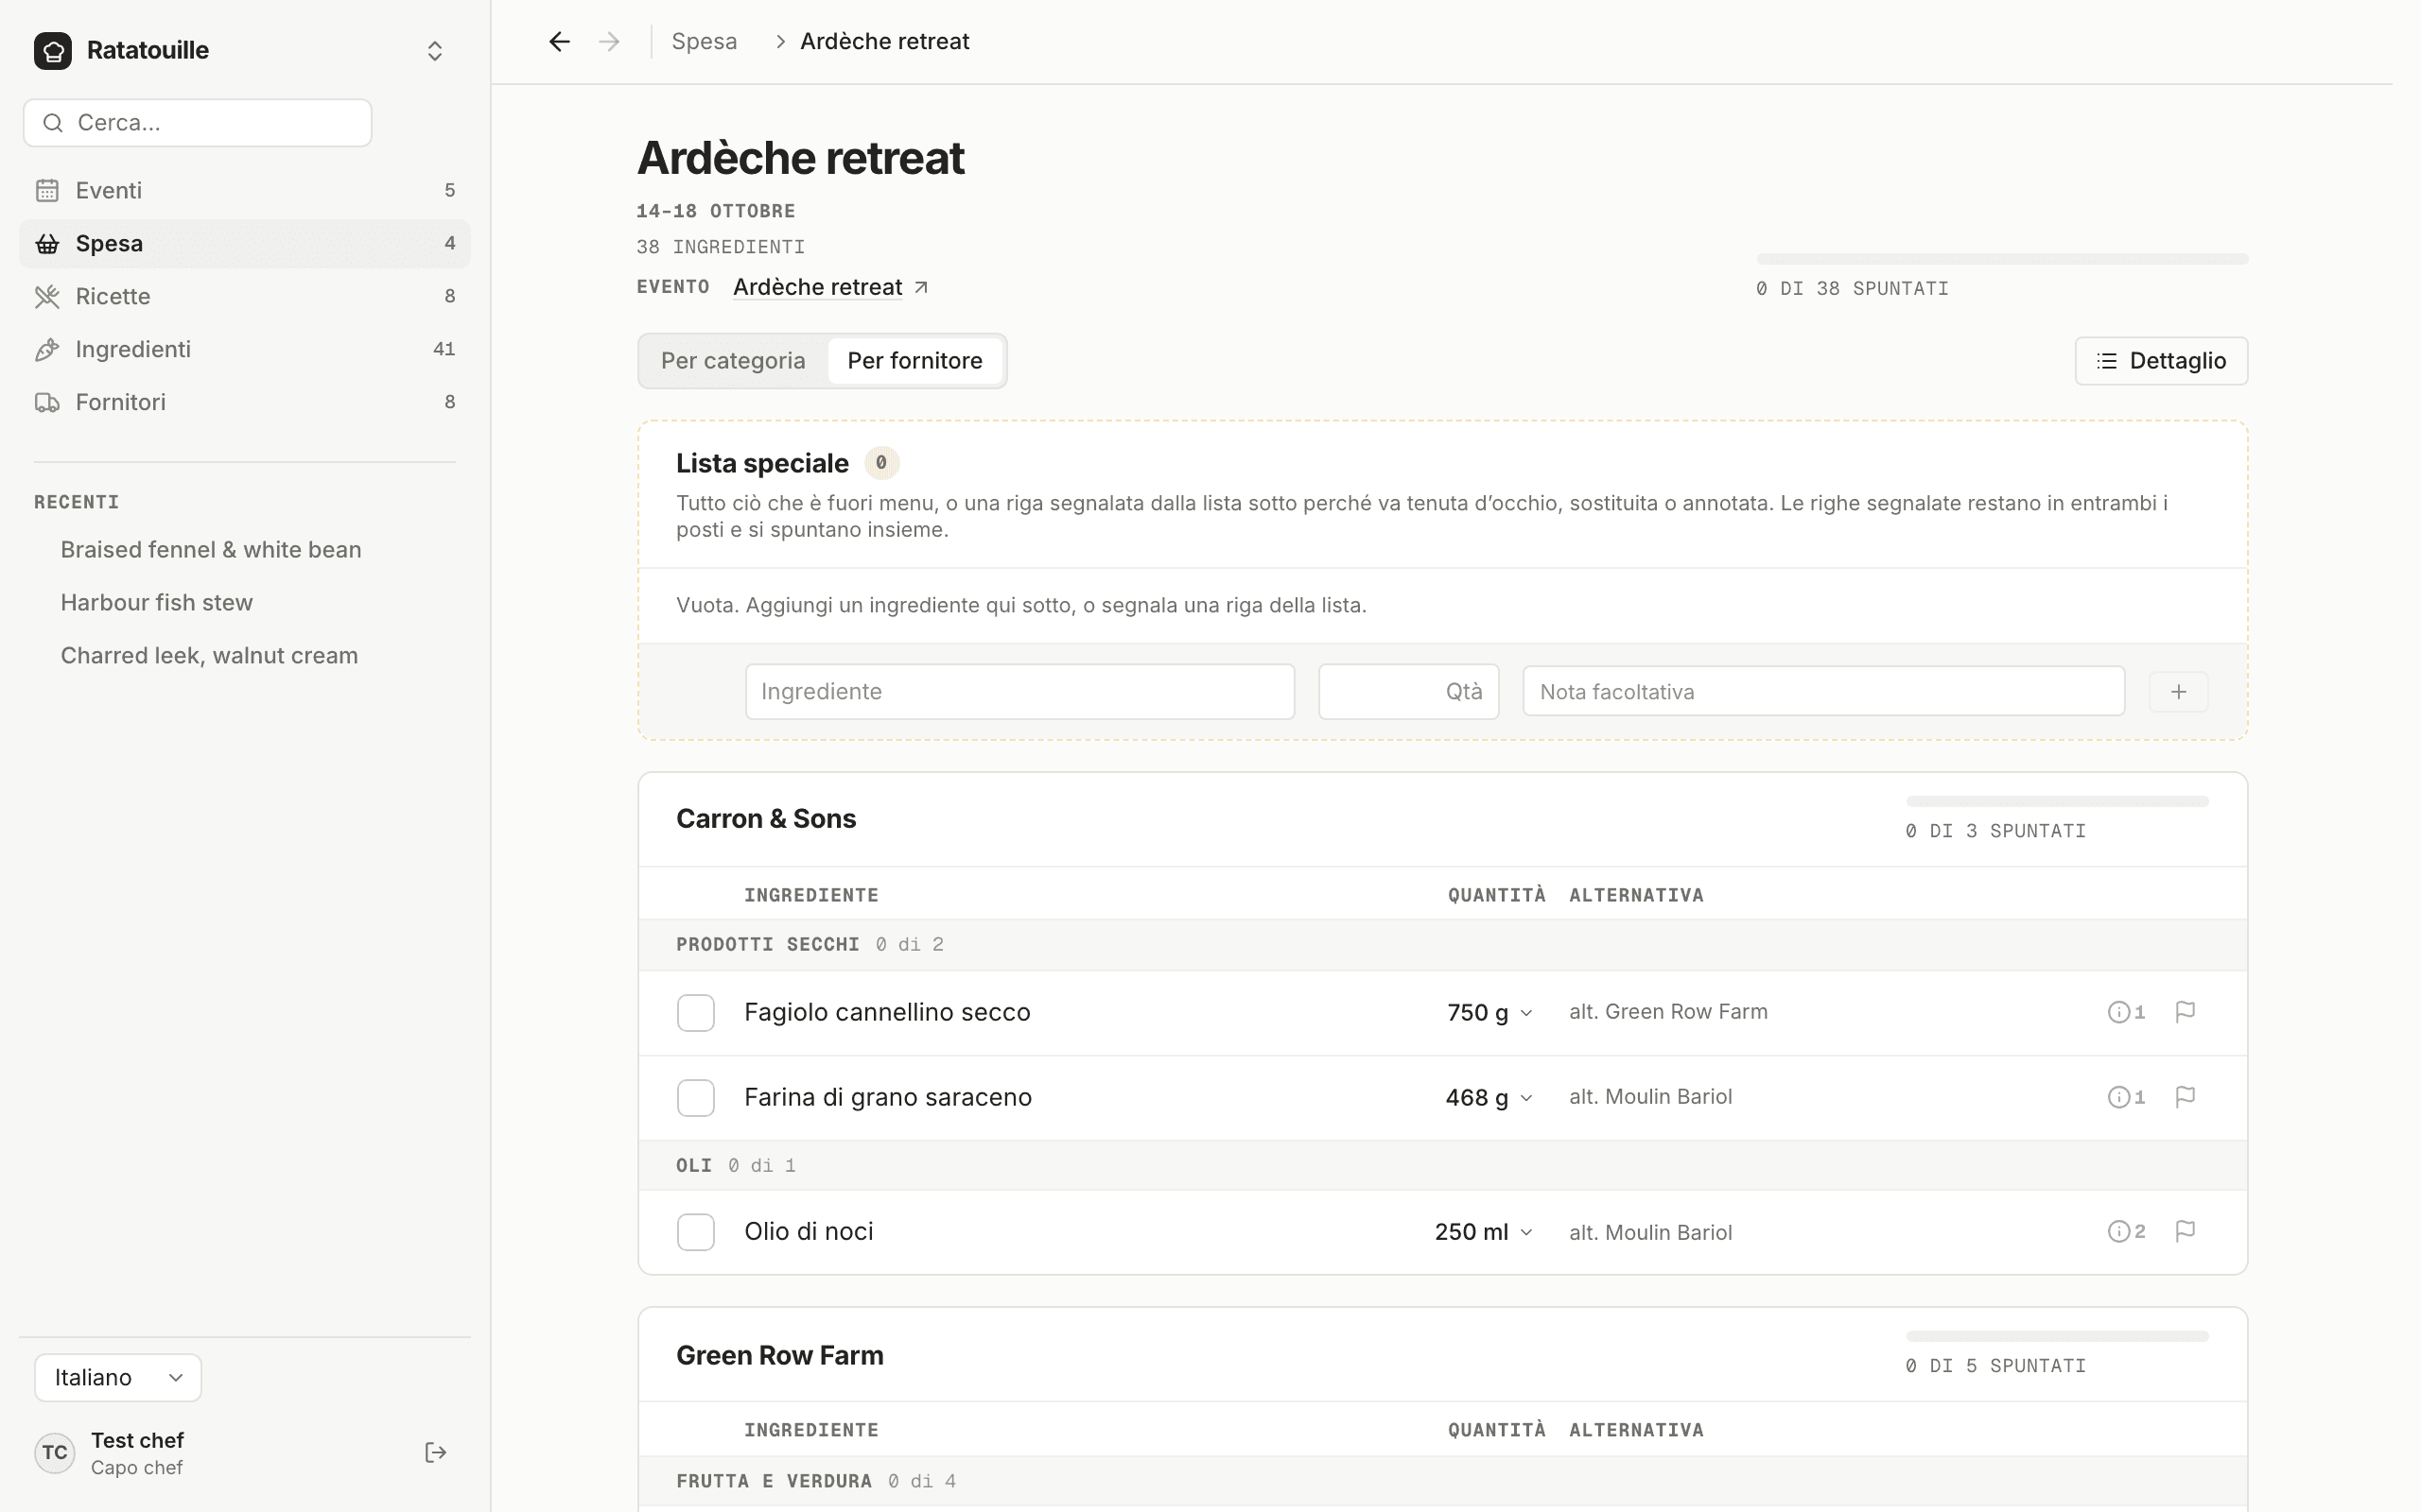Focus the Cerca search field
2421x1512 pixels.
(197, 123)
